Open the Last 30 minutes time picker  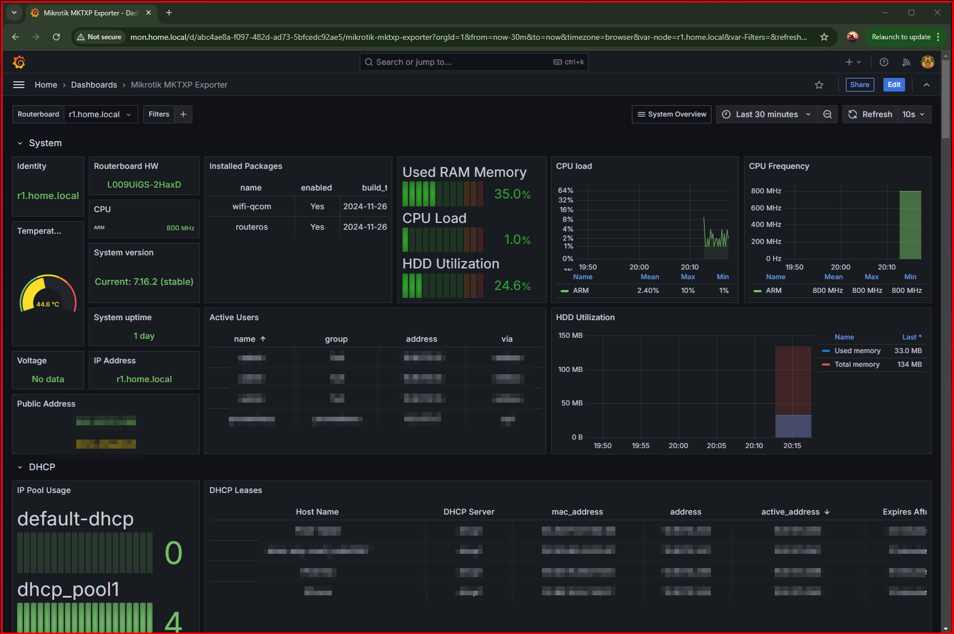pyautogui.click(x=767, y=114)
